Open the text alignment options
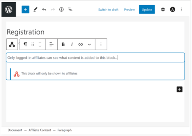192x136 pixels. pyautogui.click(x=51, y=44)
